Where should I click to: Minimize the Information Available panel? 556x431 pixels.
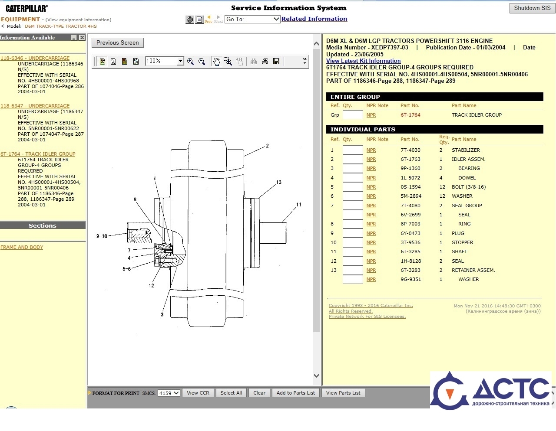point(74,38)
